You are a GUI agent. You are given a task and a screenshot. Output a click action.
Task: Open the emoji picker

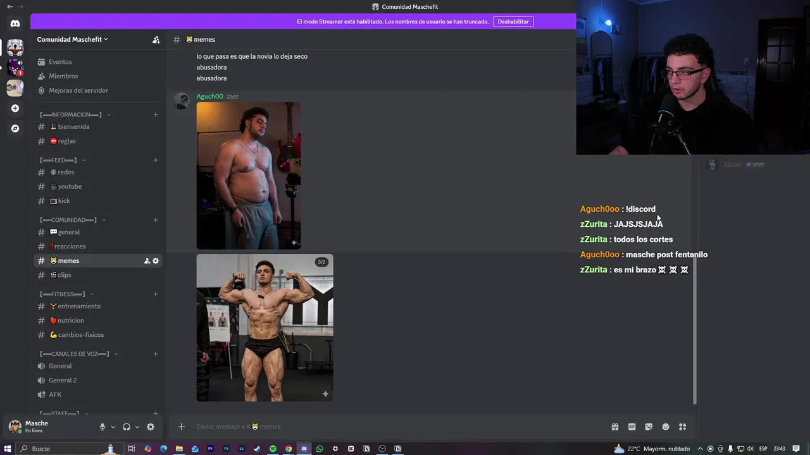tap(666, 427)
